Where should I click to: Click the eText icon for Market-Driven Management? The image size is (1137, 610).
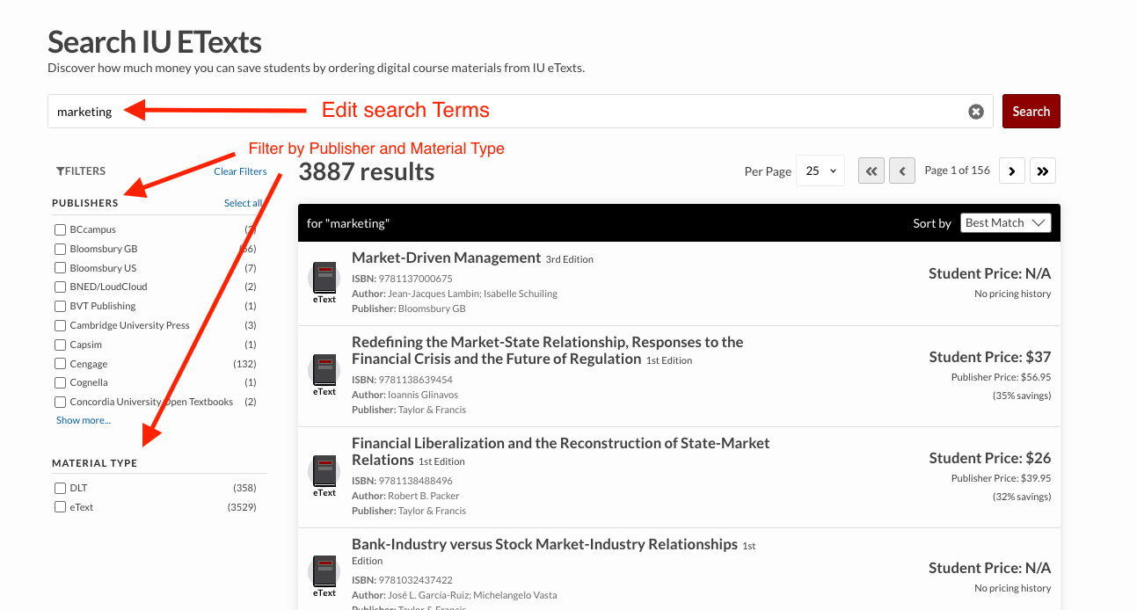click(x=324, y=282)
